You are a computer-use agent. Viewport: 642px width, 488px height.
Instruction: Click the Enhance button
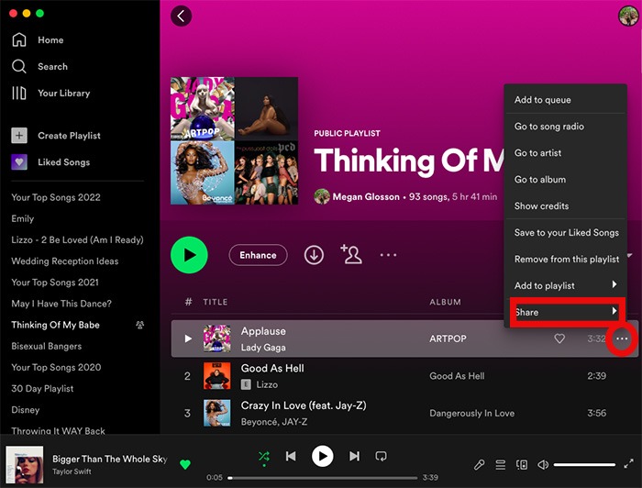(x=258, y=255)
